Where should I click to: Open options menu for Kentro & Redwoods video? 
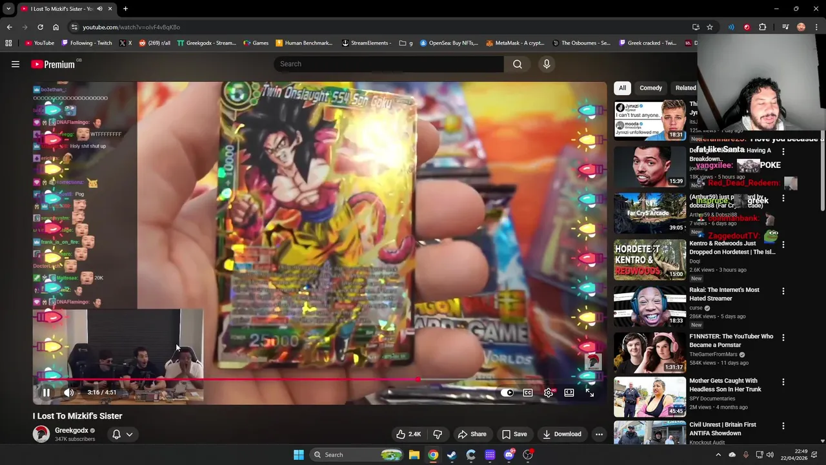[x=783, y=245]
